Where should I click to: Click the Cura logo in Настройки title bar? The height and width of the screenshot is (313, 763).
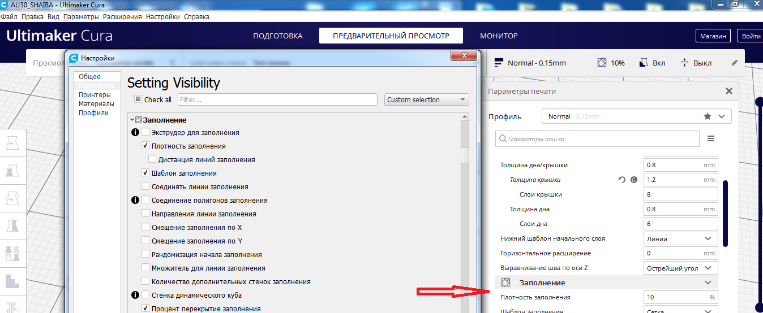tap(73, 58)
